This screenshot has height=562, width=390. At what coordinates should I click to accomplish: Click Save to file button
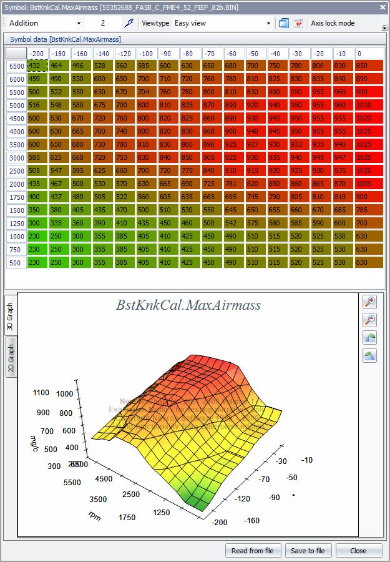308,551
